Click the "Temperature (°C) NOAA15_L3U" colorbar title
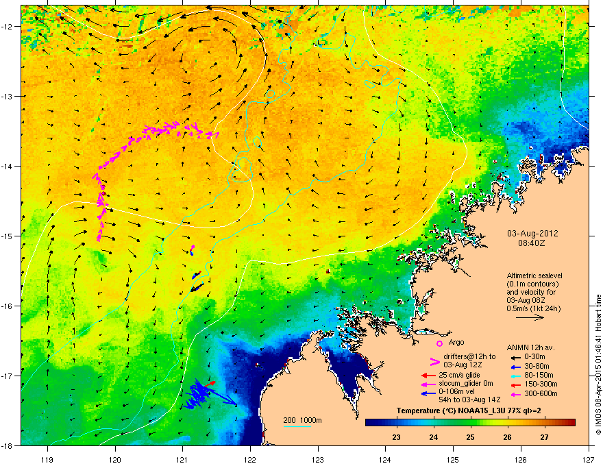 [x=450, y=411]
